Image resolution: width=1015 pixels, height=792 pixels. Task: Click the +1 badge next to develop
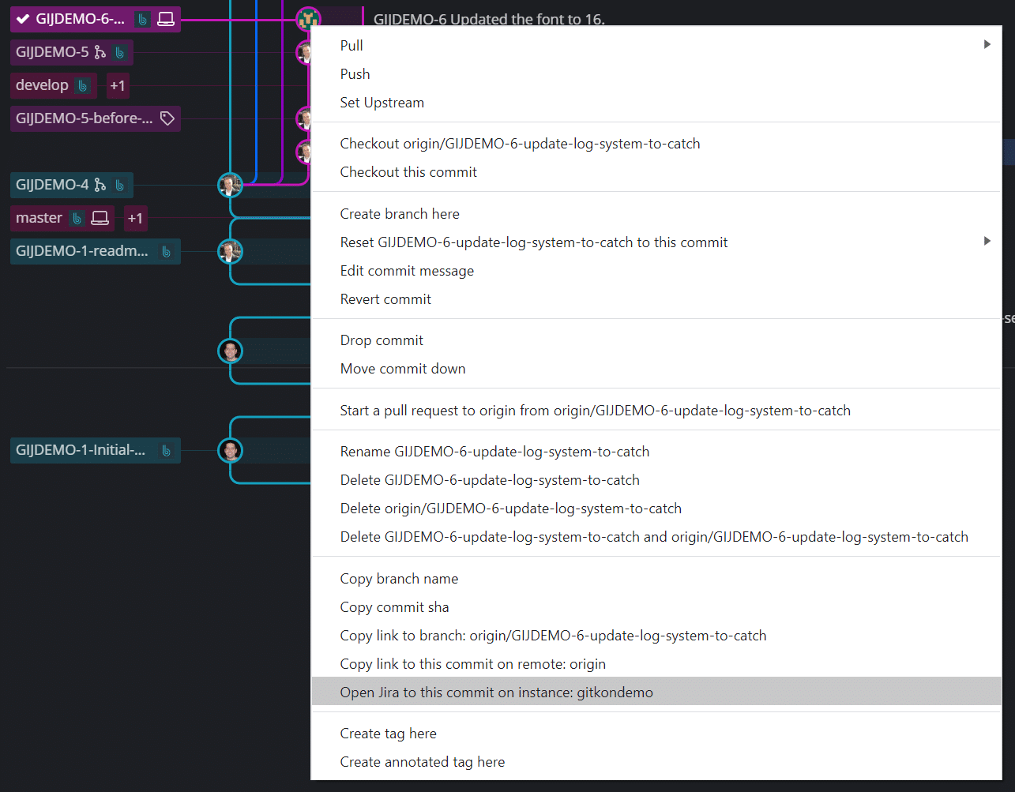click(x=118, y=85)
